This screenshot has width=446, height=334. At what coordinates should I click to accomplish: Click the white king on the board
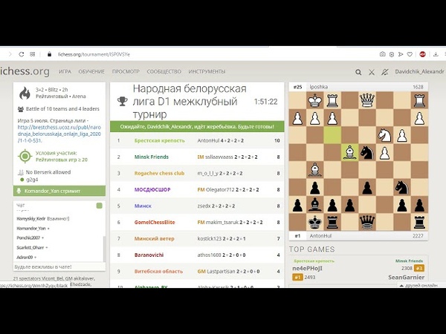click(314, 101)
